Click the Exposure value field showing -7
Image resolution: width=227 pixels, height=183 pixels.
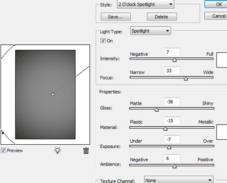(172, 139)
